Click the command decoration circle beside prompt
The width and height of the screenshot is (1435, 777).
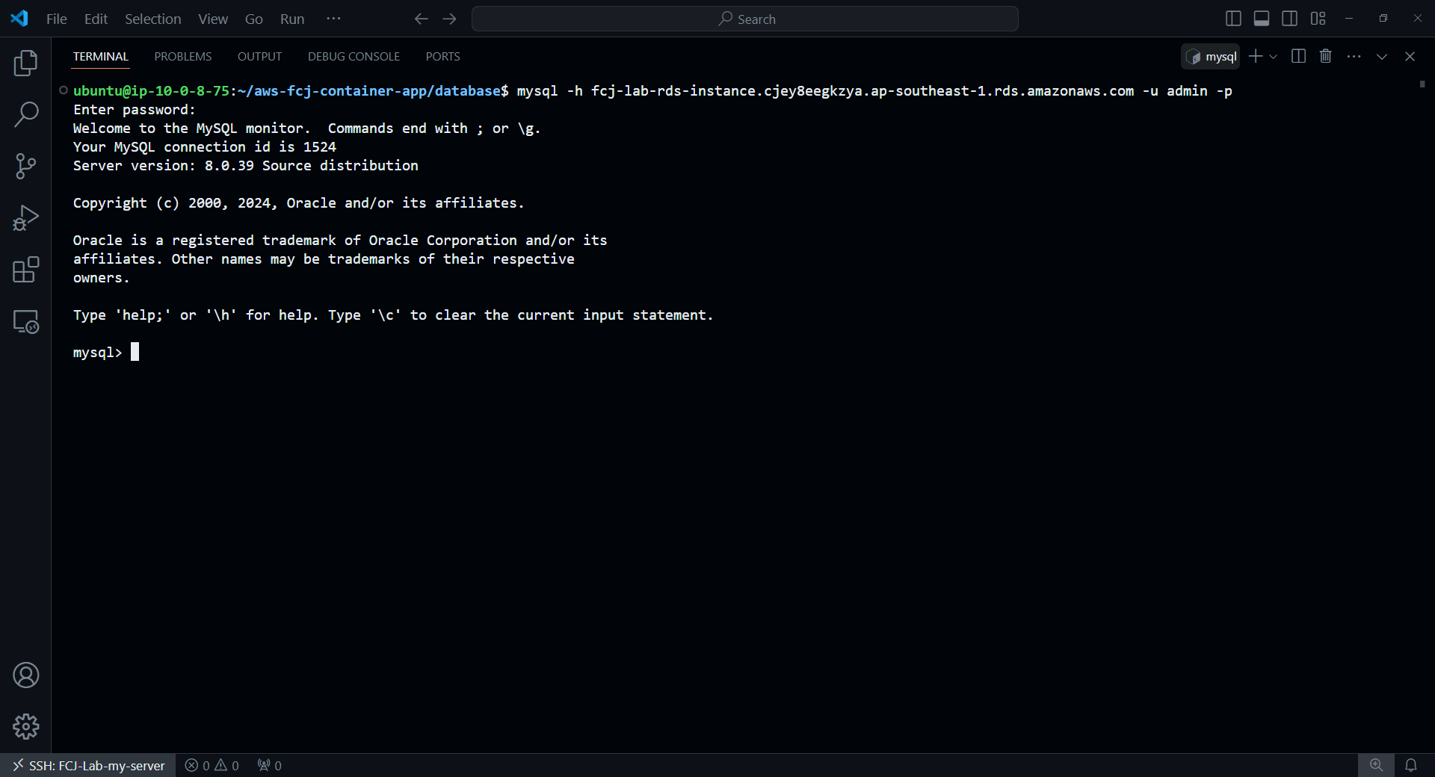(64, 90)
